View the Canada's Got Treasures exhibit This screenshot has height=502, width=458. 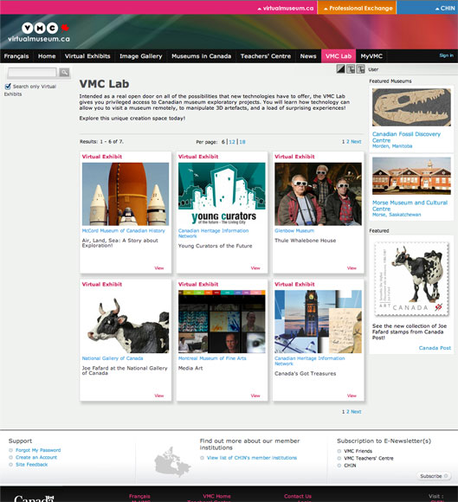tap(352, 396)
